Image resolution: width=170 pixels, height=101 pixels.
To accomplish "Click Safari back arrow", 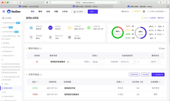I will tap(12, 2).
